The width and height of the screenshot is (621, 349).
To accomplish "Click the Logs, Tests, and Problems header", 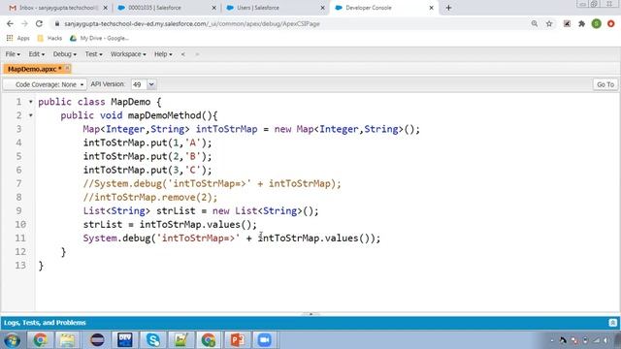I will pyautogui.click(x=45, y=323).
